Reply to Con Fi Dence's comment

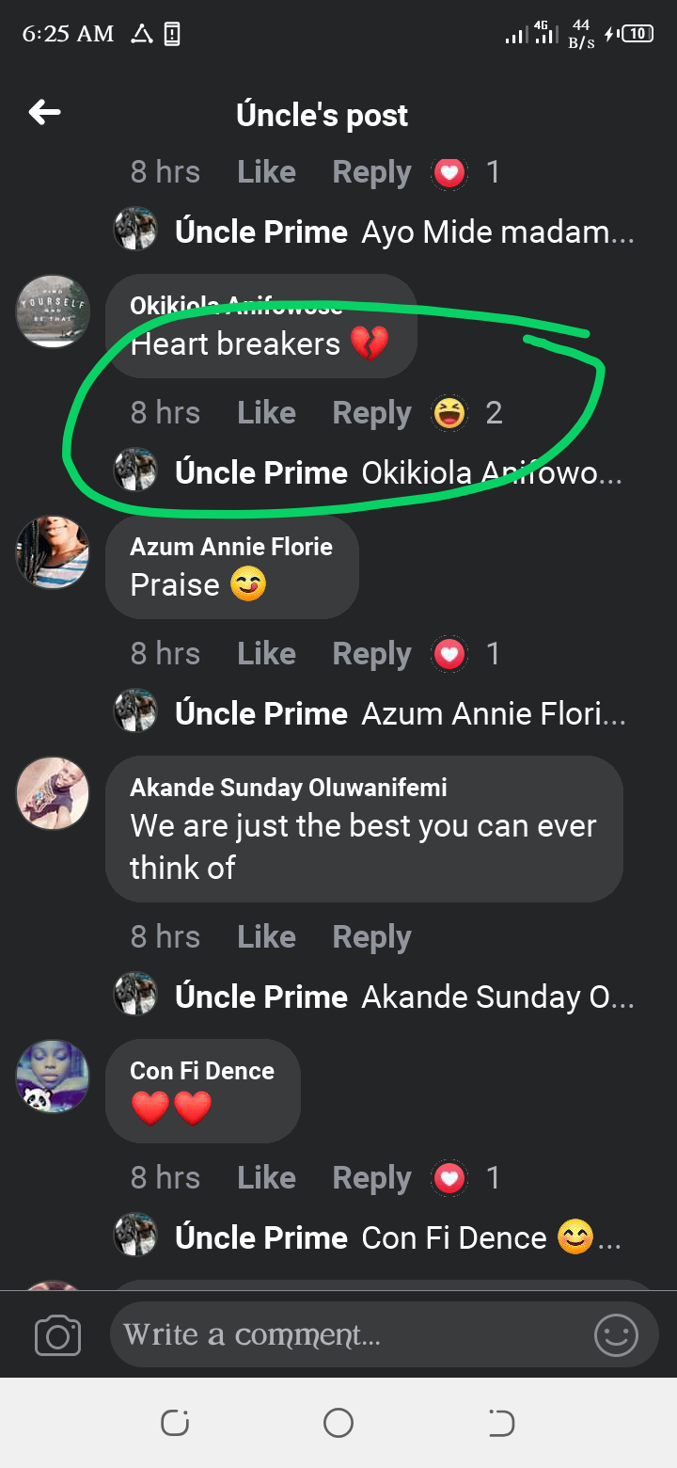(371, 1177)
